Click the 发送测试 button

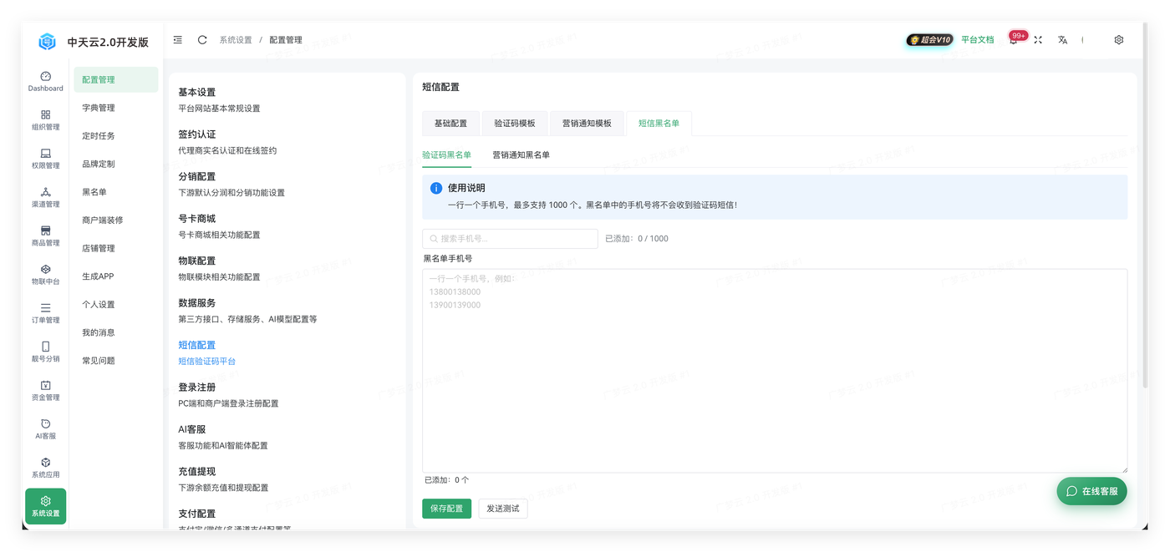pyautogui.click(x=503, y=509)
